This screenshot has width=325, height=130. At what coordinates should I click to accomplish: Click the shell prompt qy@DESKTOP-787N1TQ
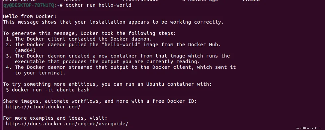pos(30,5)
